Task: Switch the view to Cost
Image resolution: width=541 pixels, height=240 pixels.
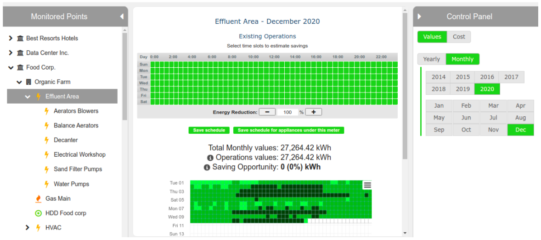Action: (459, 37)
